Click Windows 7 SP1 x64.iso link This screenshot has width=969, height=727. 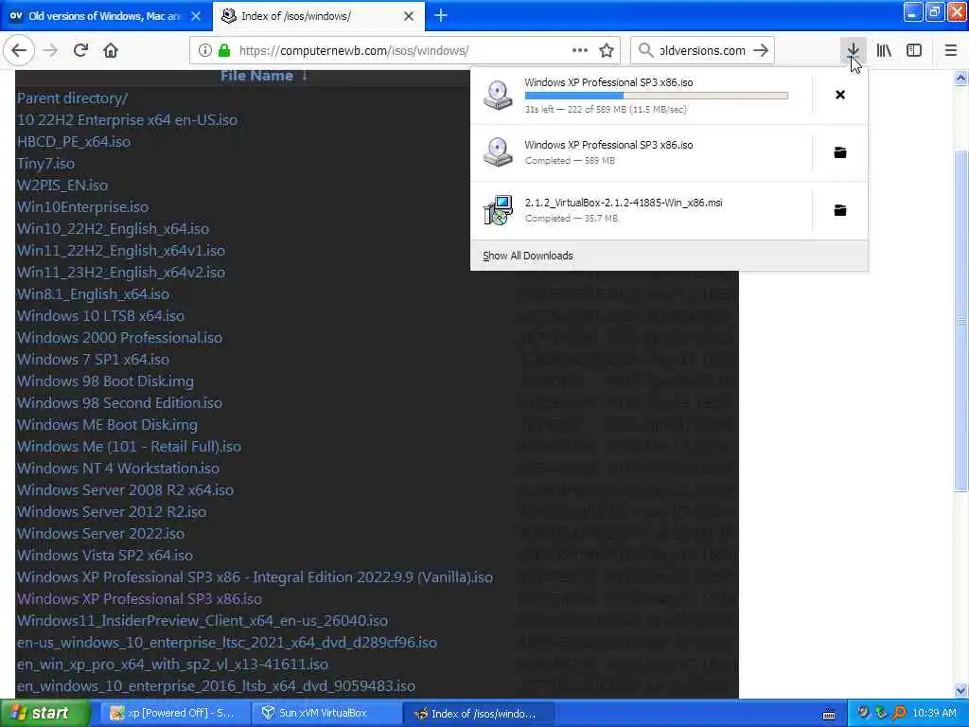(94, 359)
